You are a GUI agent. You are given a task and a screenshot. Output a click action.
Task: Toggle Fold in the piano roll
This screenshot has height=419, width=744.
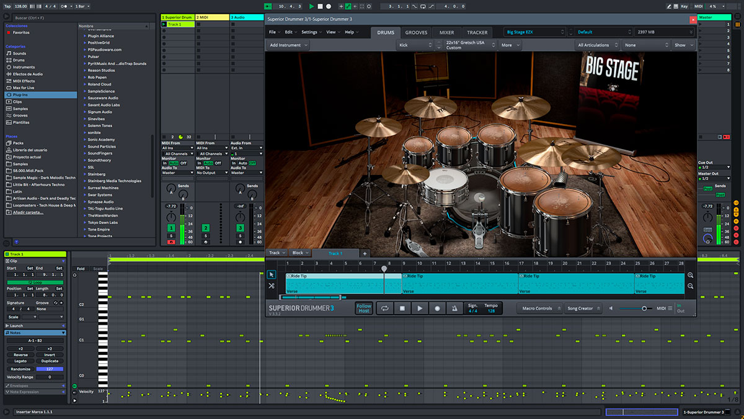click(81, 269)
